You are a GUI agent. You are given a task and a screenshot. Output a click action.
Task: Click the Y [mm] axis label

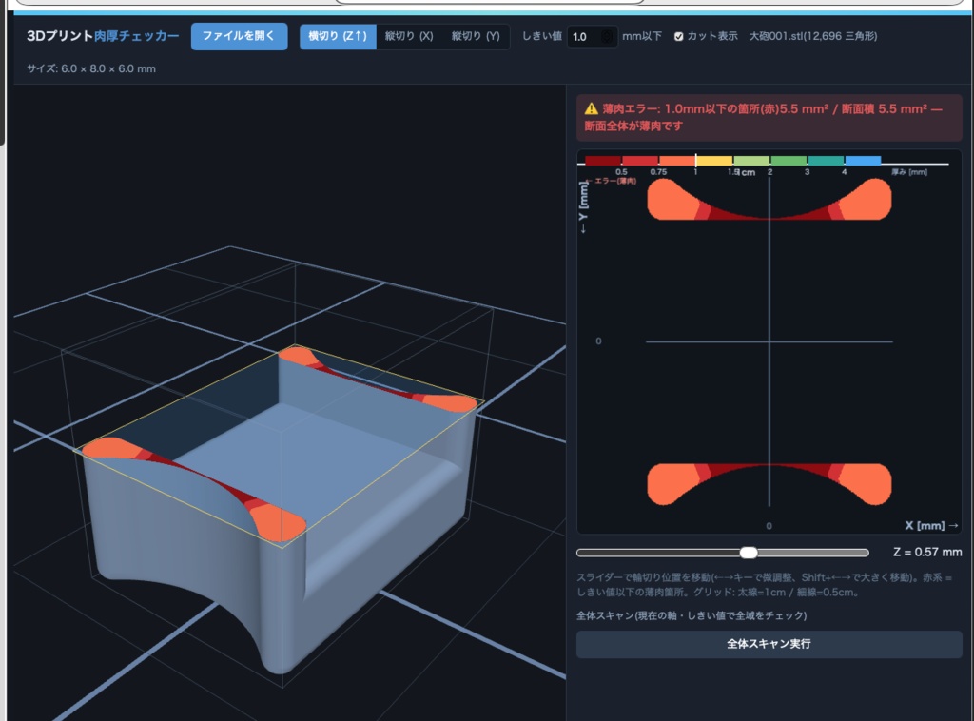point(583,206)
